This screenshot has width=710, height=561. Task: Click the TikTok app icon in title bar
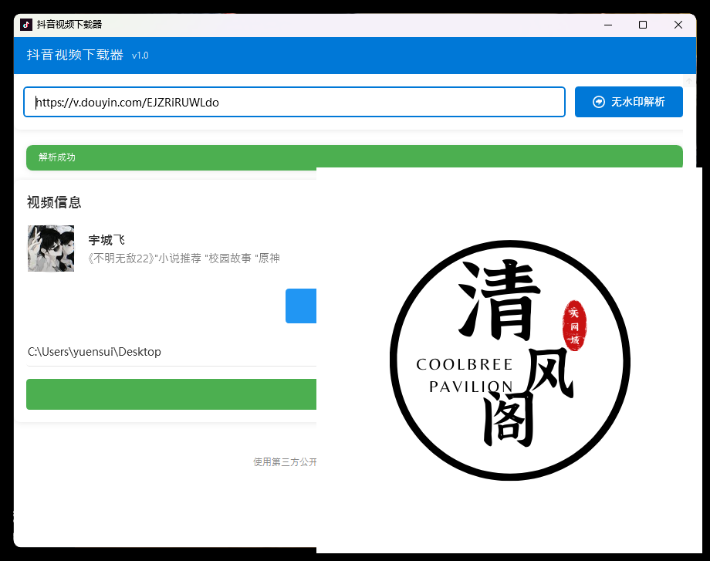(25, 25)
